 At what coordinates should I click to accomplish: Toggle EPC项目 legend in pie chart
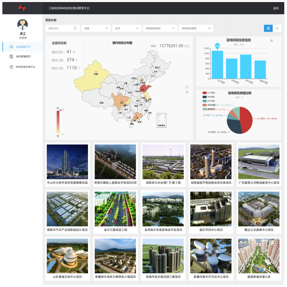point(209,101)
